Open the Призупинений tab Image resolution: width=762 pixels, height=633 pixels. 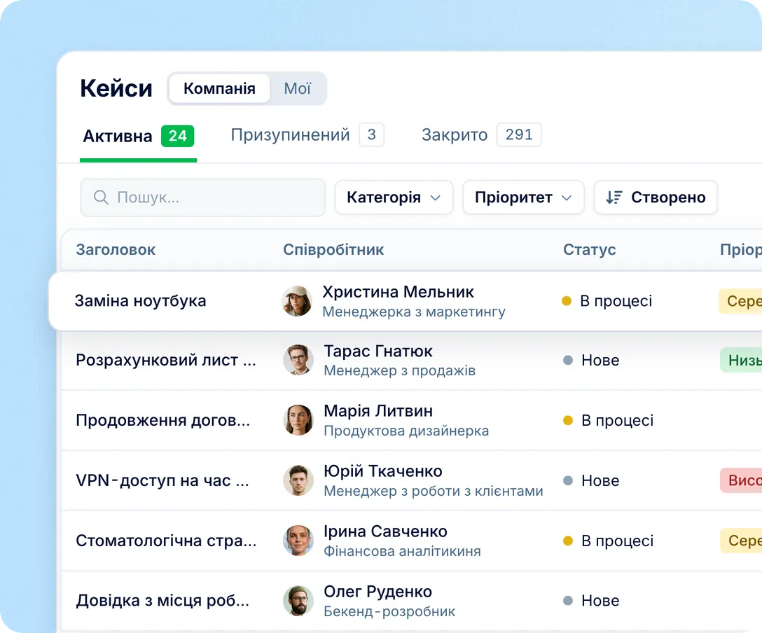coord(307,135)
